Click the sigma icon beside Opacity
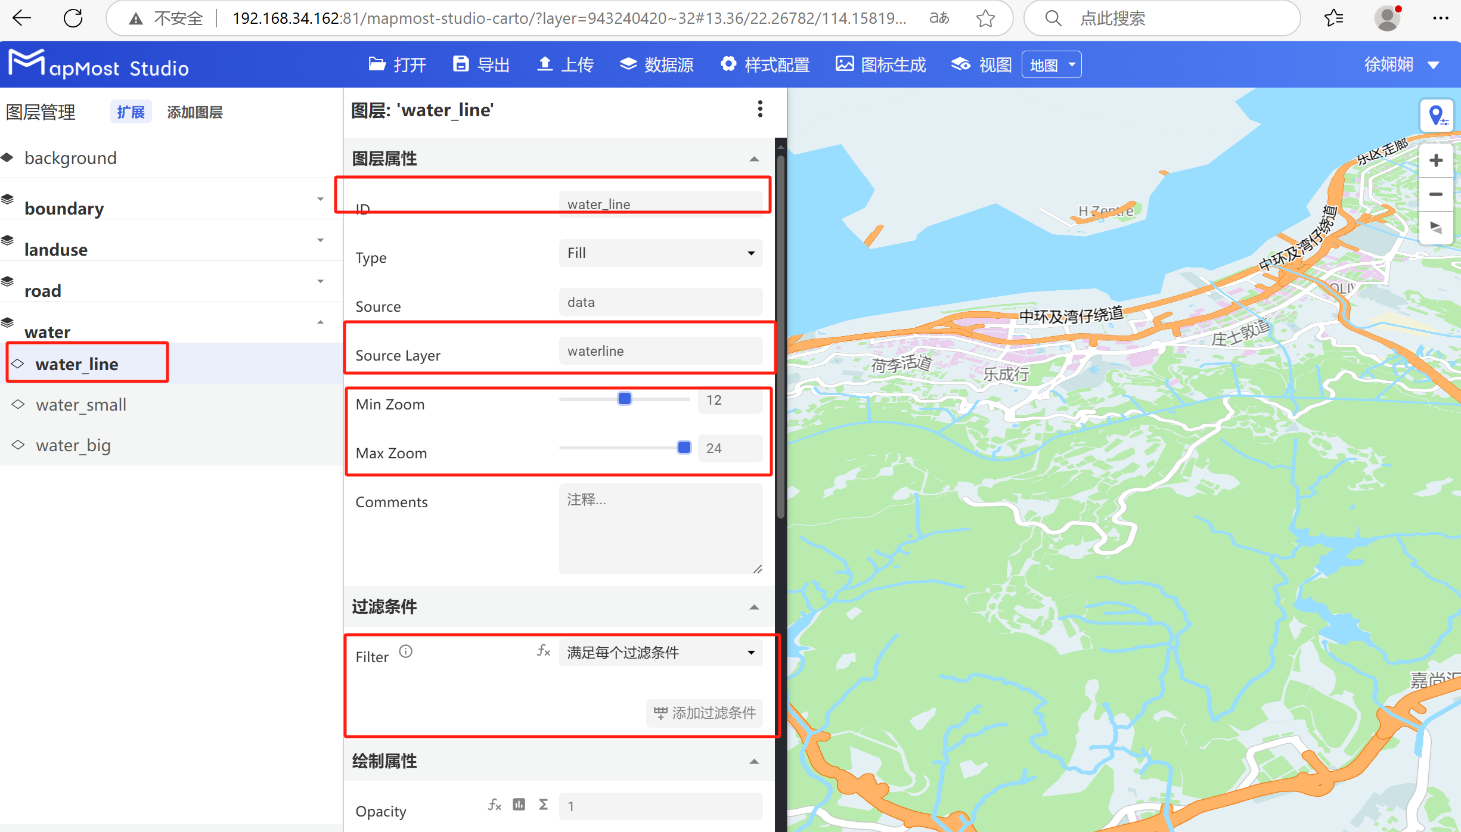The height and width of the screenshot is (832, 1461). pyautogui.click(x=542, y=804)
